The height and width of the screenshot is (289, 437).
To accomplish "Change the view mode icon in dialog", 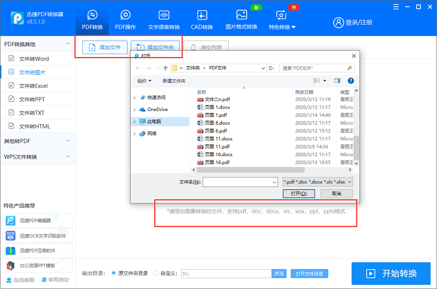I will (x=317, y=81).
